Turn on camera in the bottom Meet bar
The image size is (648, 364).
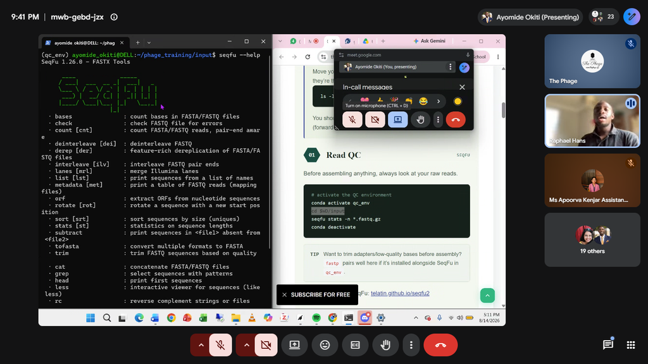[266, 344]
